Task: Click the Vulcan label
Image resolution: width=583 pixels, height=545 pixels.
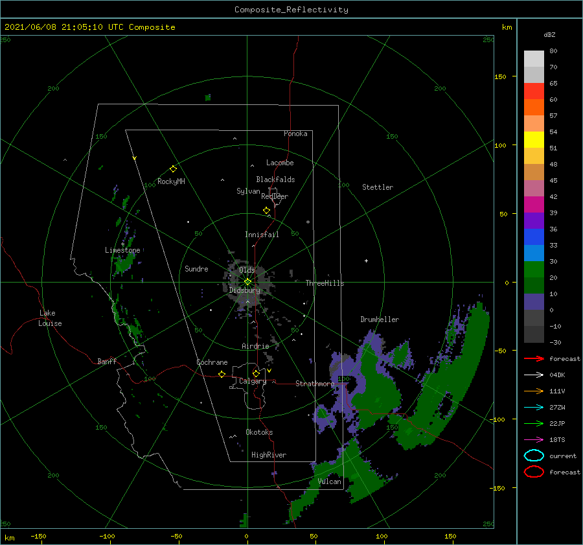Action: 330,481
